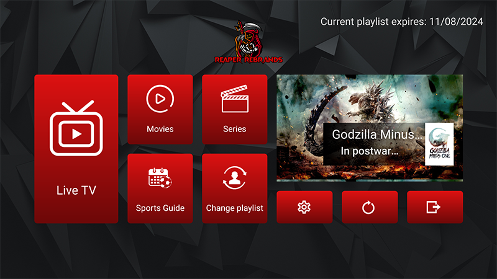Click the clapperboard icon for Series
Screen dimensions: 497x279
[234, 99]
